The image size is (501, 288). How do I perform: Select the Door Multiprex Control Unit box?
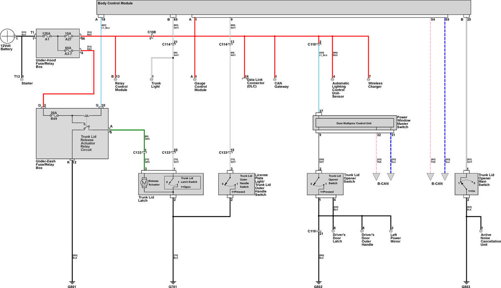click(x=354, y=123)
